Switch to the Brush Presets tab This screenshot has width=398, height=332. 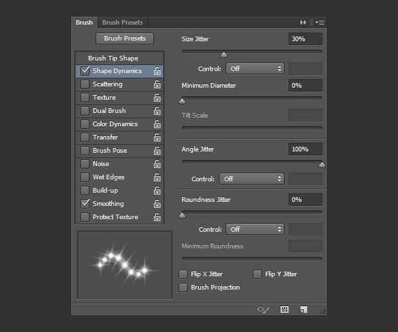123,23
